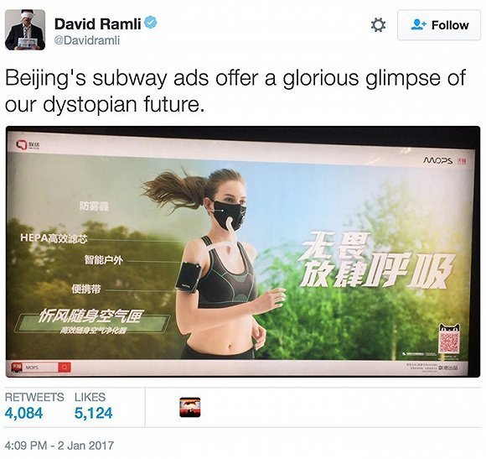
Task: Click the MOPS logo in the ad corner
Action: [438, 161]
